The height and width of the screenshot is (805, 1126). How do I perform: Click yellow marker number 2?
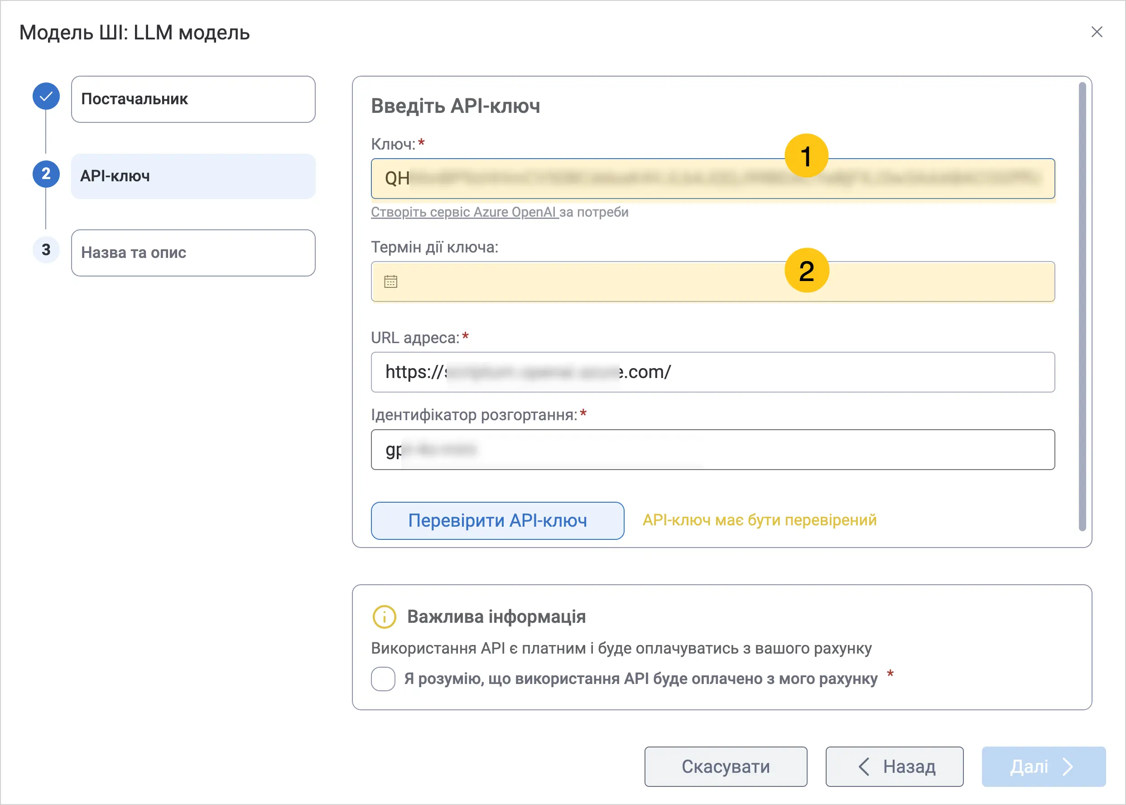click(x=807, y=270)
